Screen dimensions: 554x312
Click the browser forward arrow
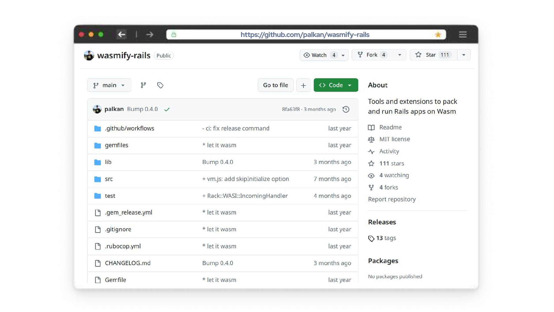149,35
